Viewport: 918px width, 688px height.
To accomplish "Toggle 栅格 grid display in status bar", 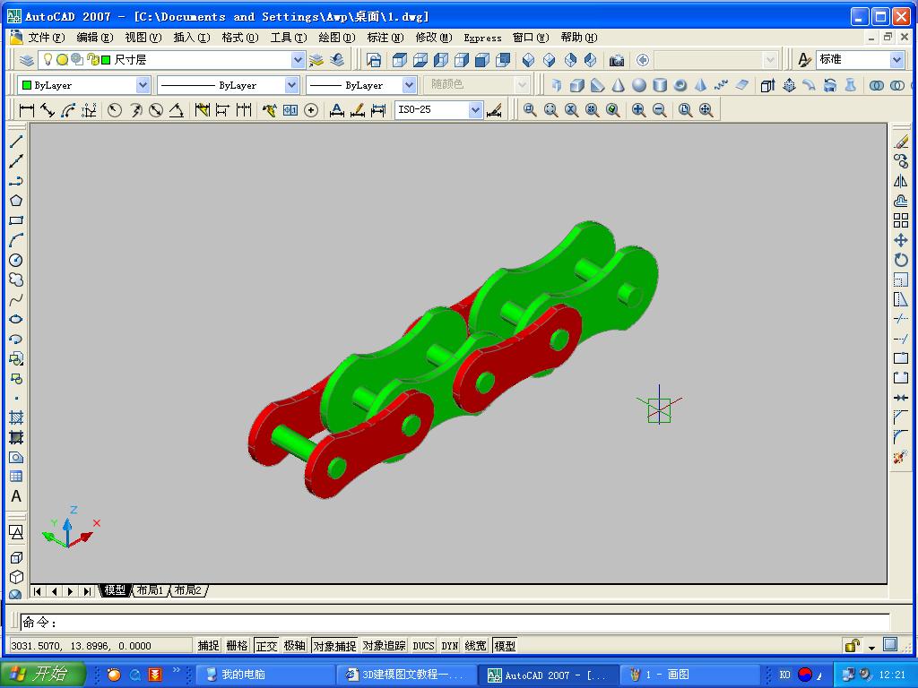I will 237,645.
